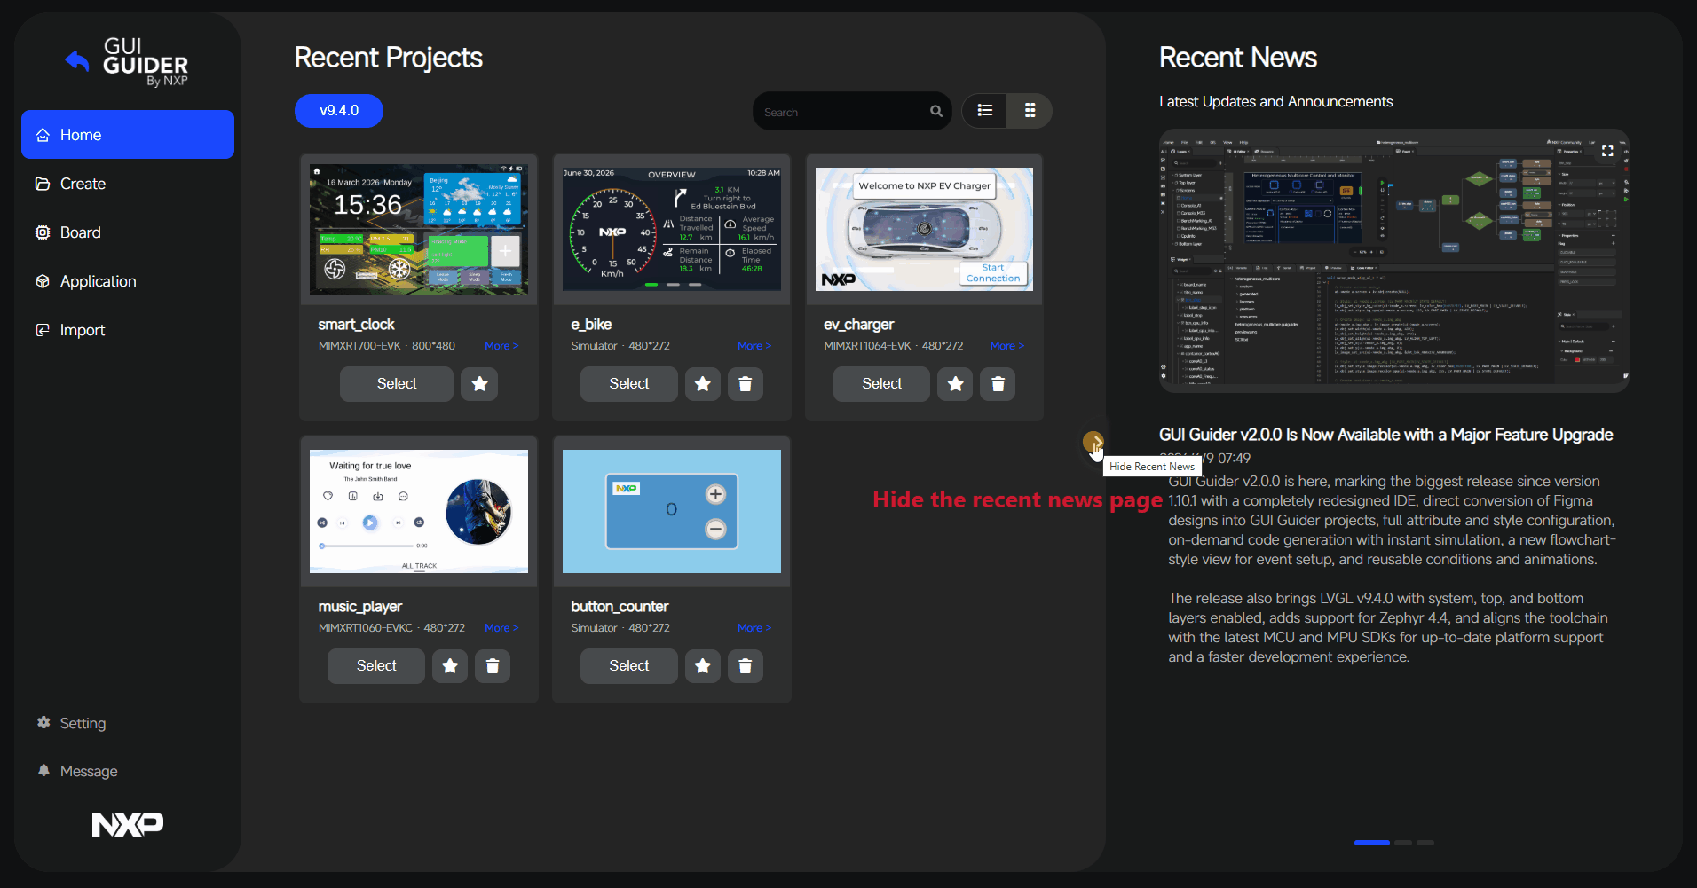Viewport: 1697px width, 888px height.
Task: Select the button_counter project
Action: click(x=629, y=666)
